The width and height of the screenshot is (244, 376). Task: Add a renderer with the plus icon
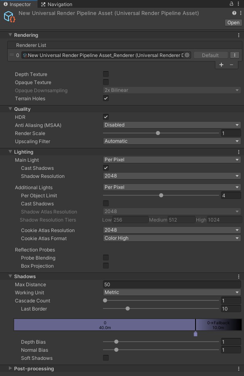tap(221, 65)
